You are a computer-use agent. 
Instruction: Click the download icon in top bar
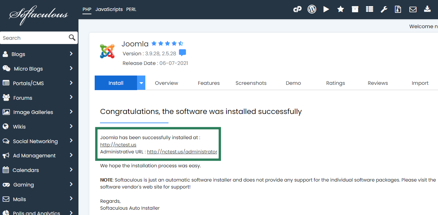point(427,9)
